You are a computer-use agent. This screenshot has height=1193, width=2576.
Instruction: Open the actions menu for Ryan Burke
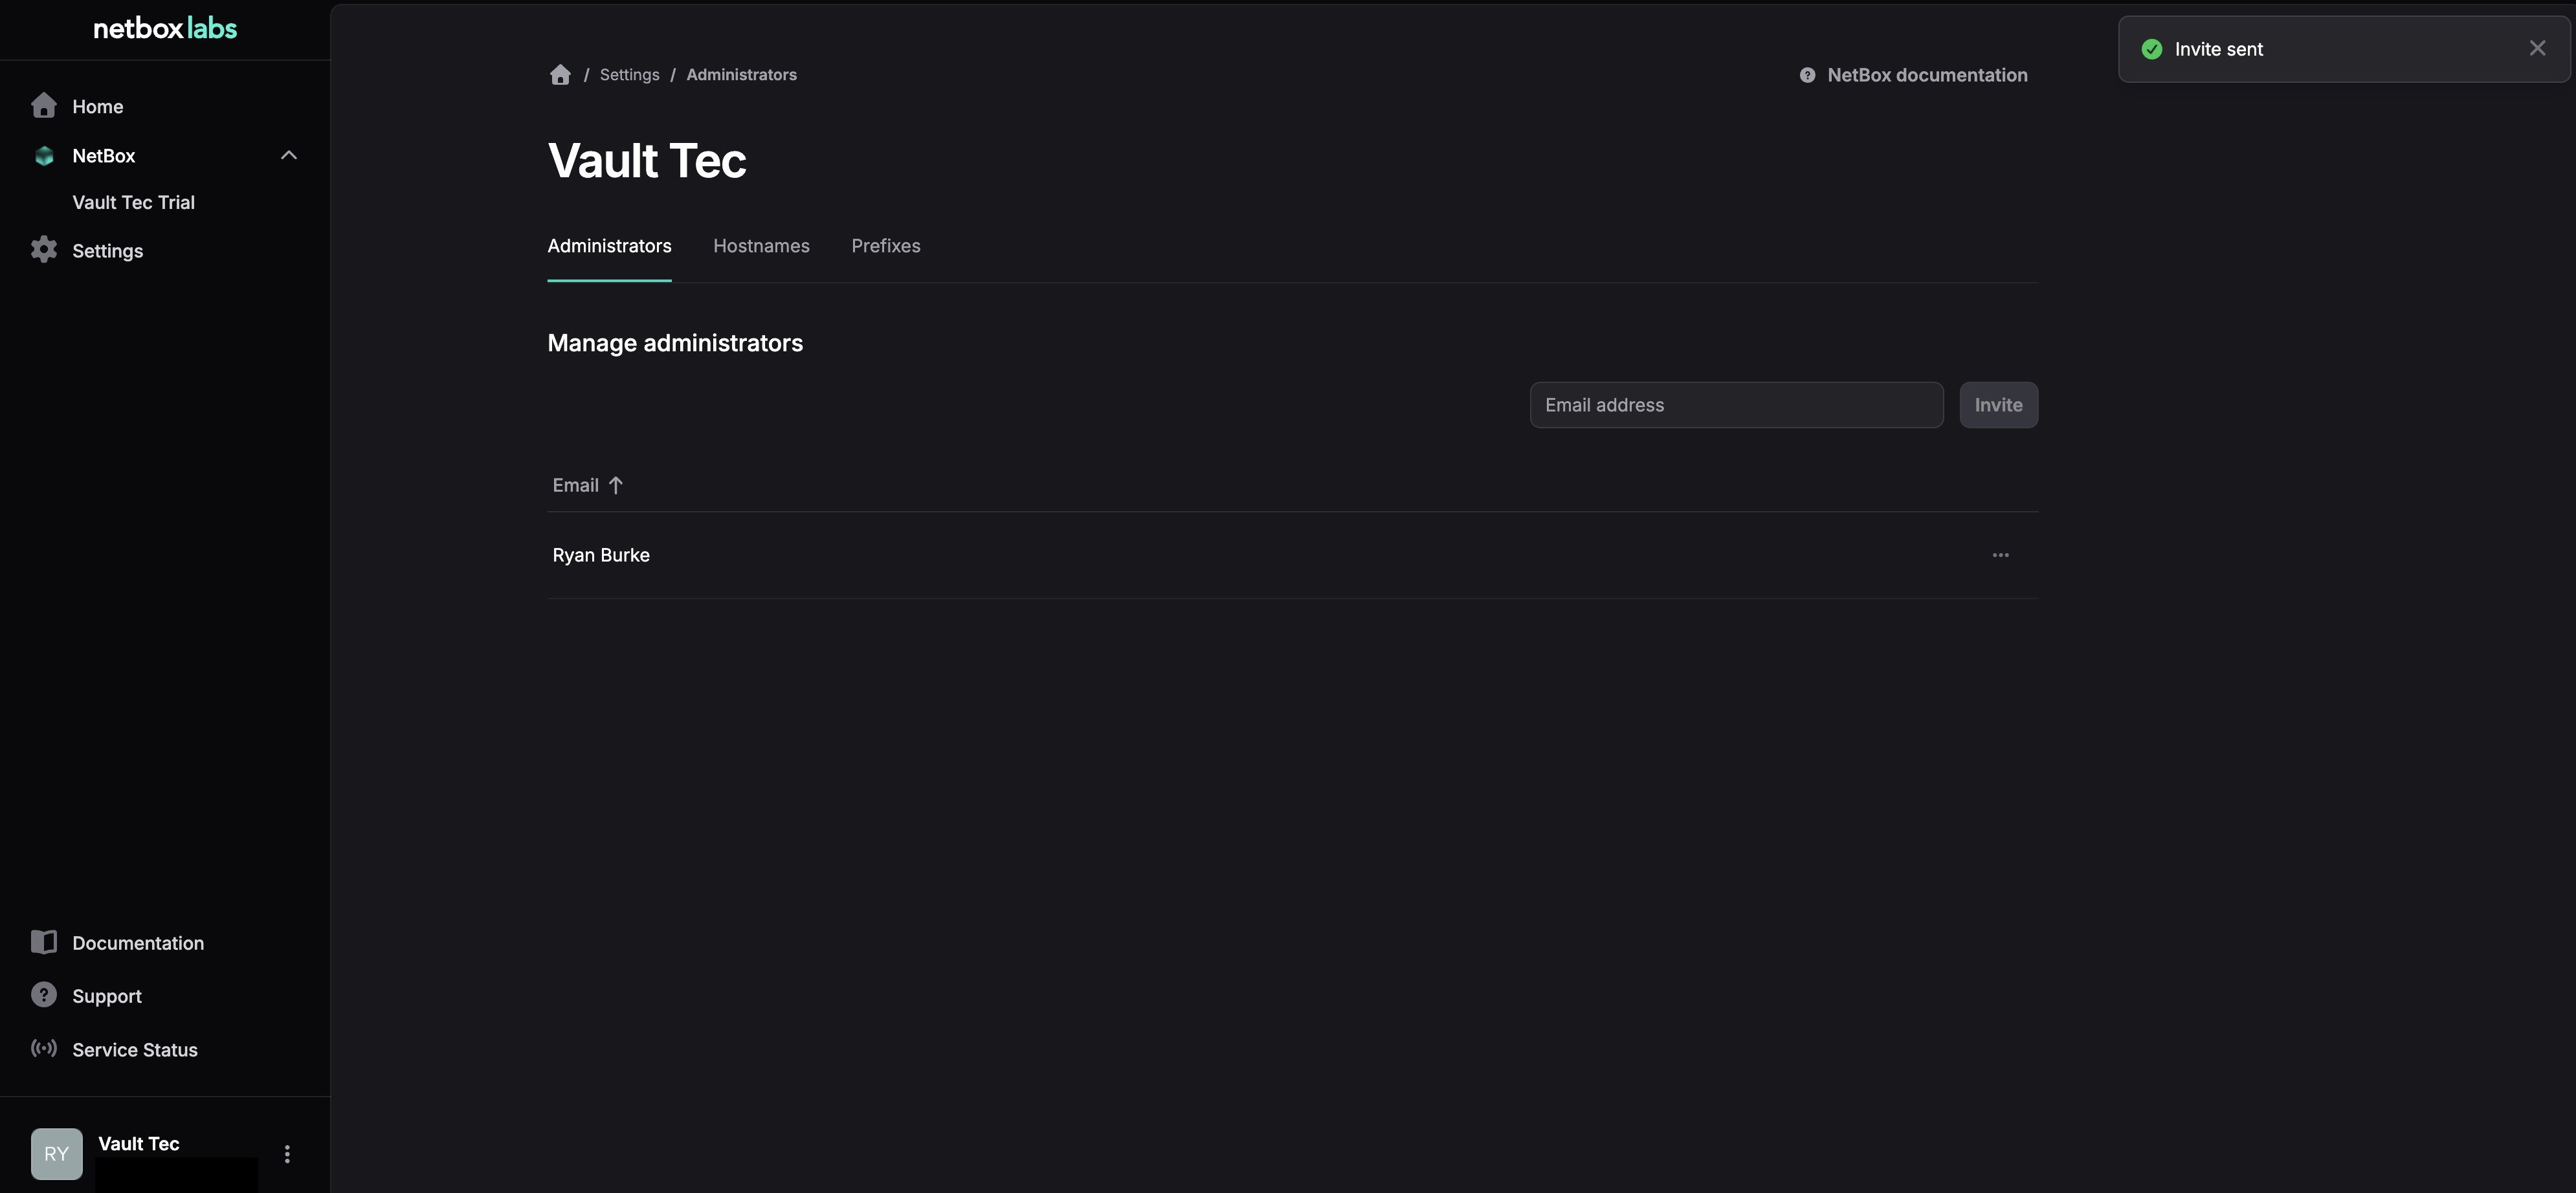point(2000,554)
